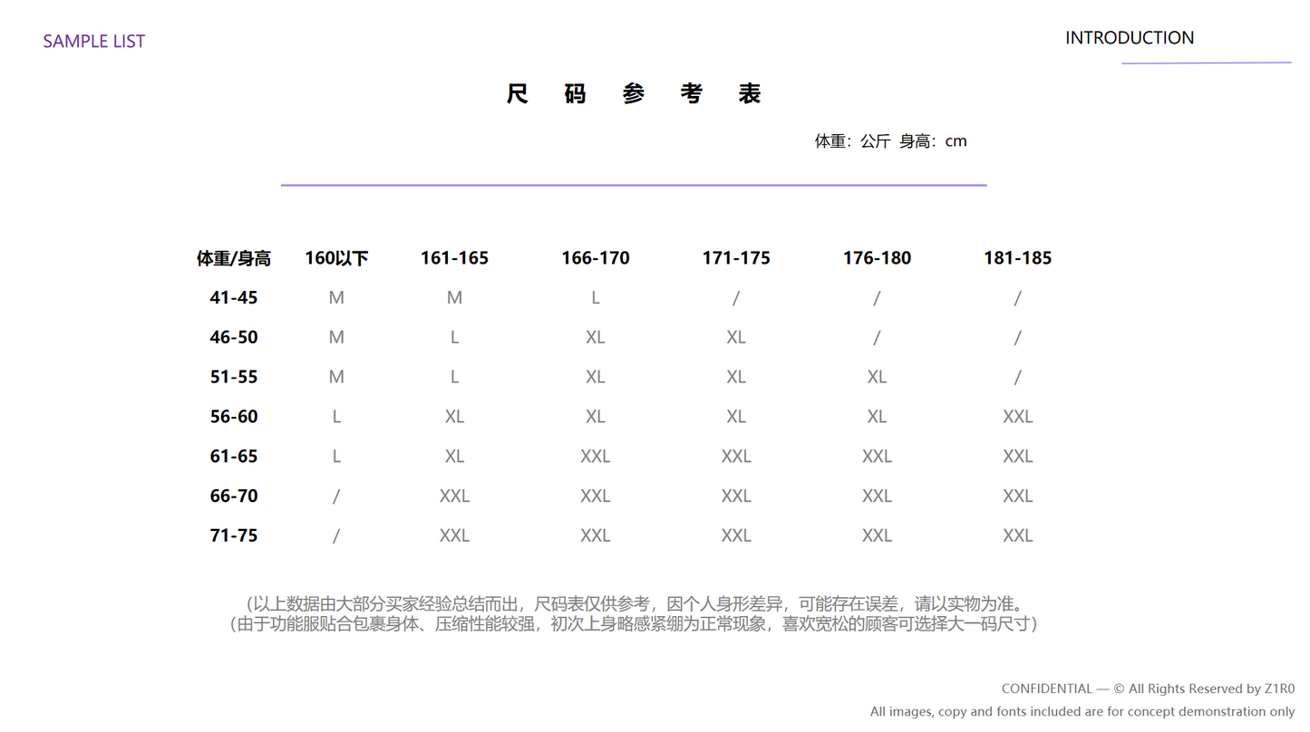Screen dimensions: 1310x732
Task: Select the purple divider line under title
Action: point(633,185)
